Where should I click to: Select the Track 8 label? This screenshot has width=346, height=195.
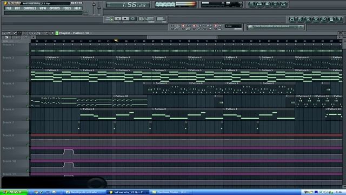pos(9,135)
